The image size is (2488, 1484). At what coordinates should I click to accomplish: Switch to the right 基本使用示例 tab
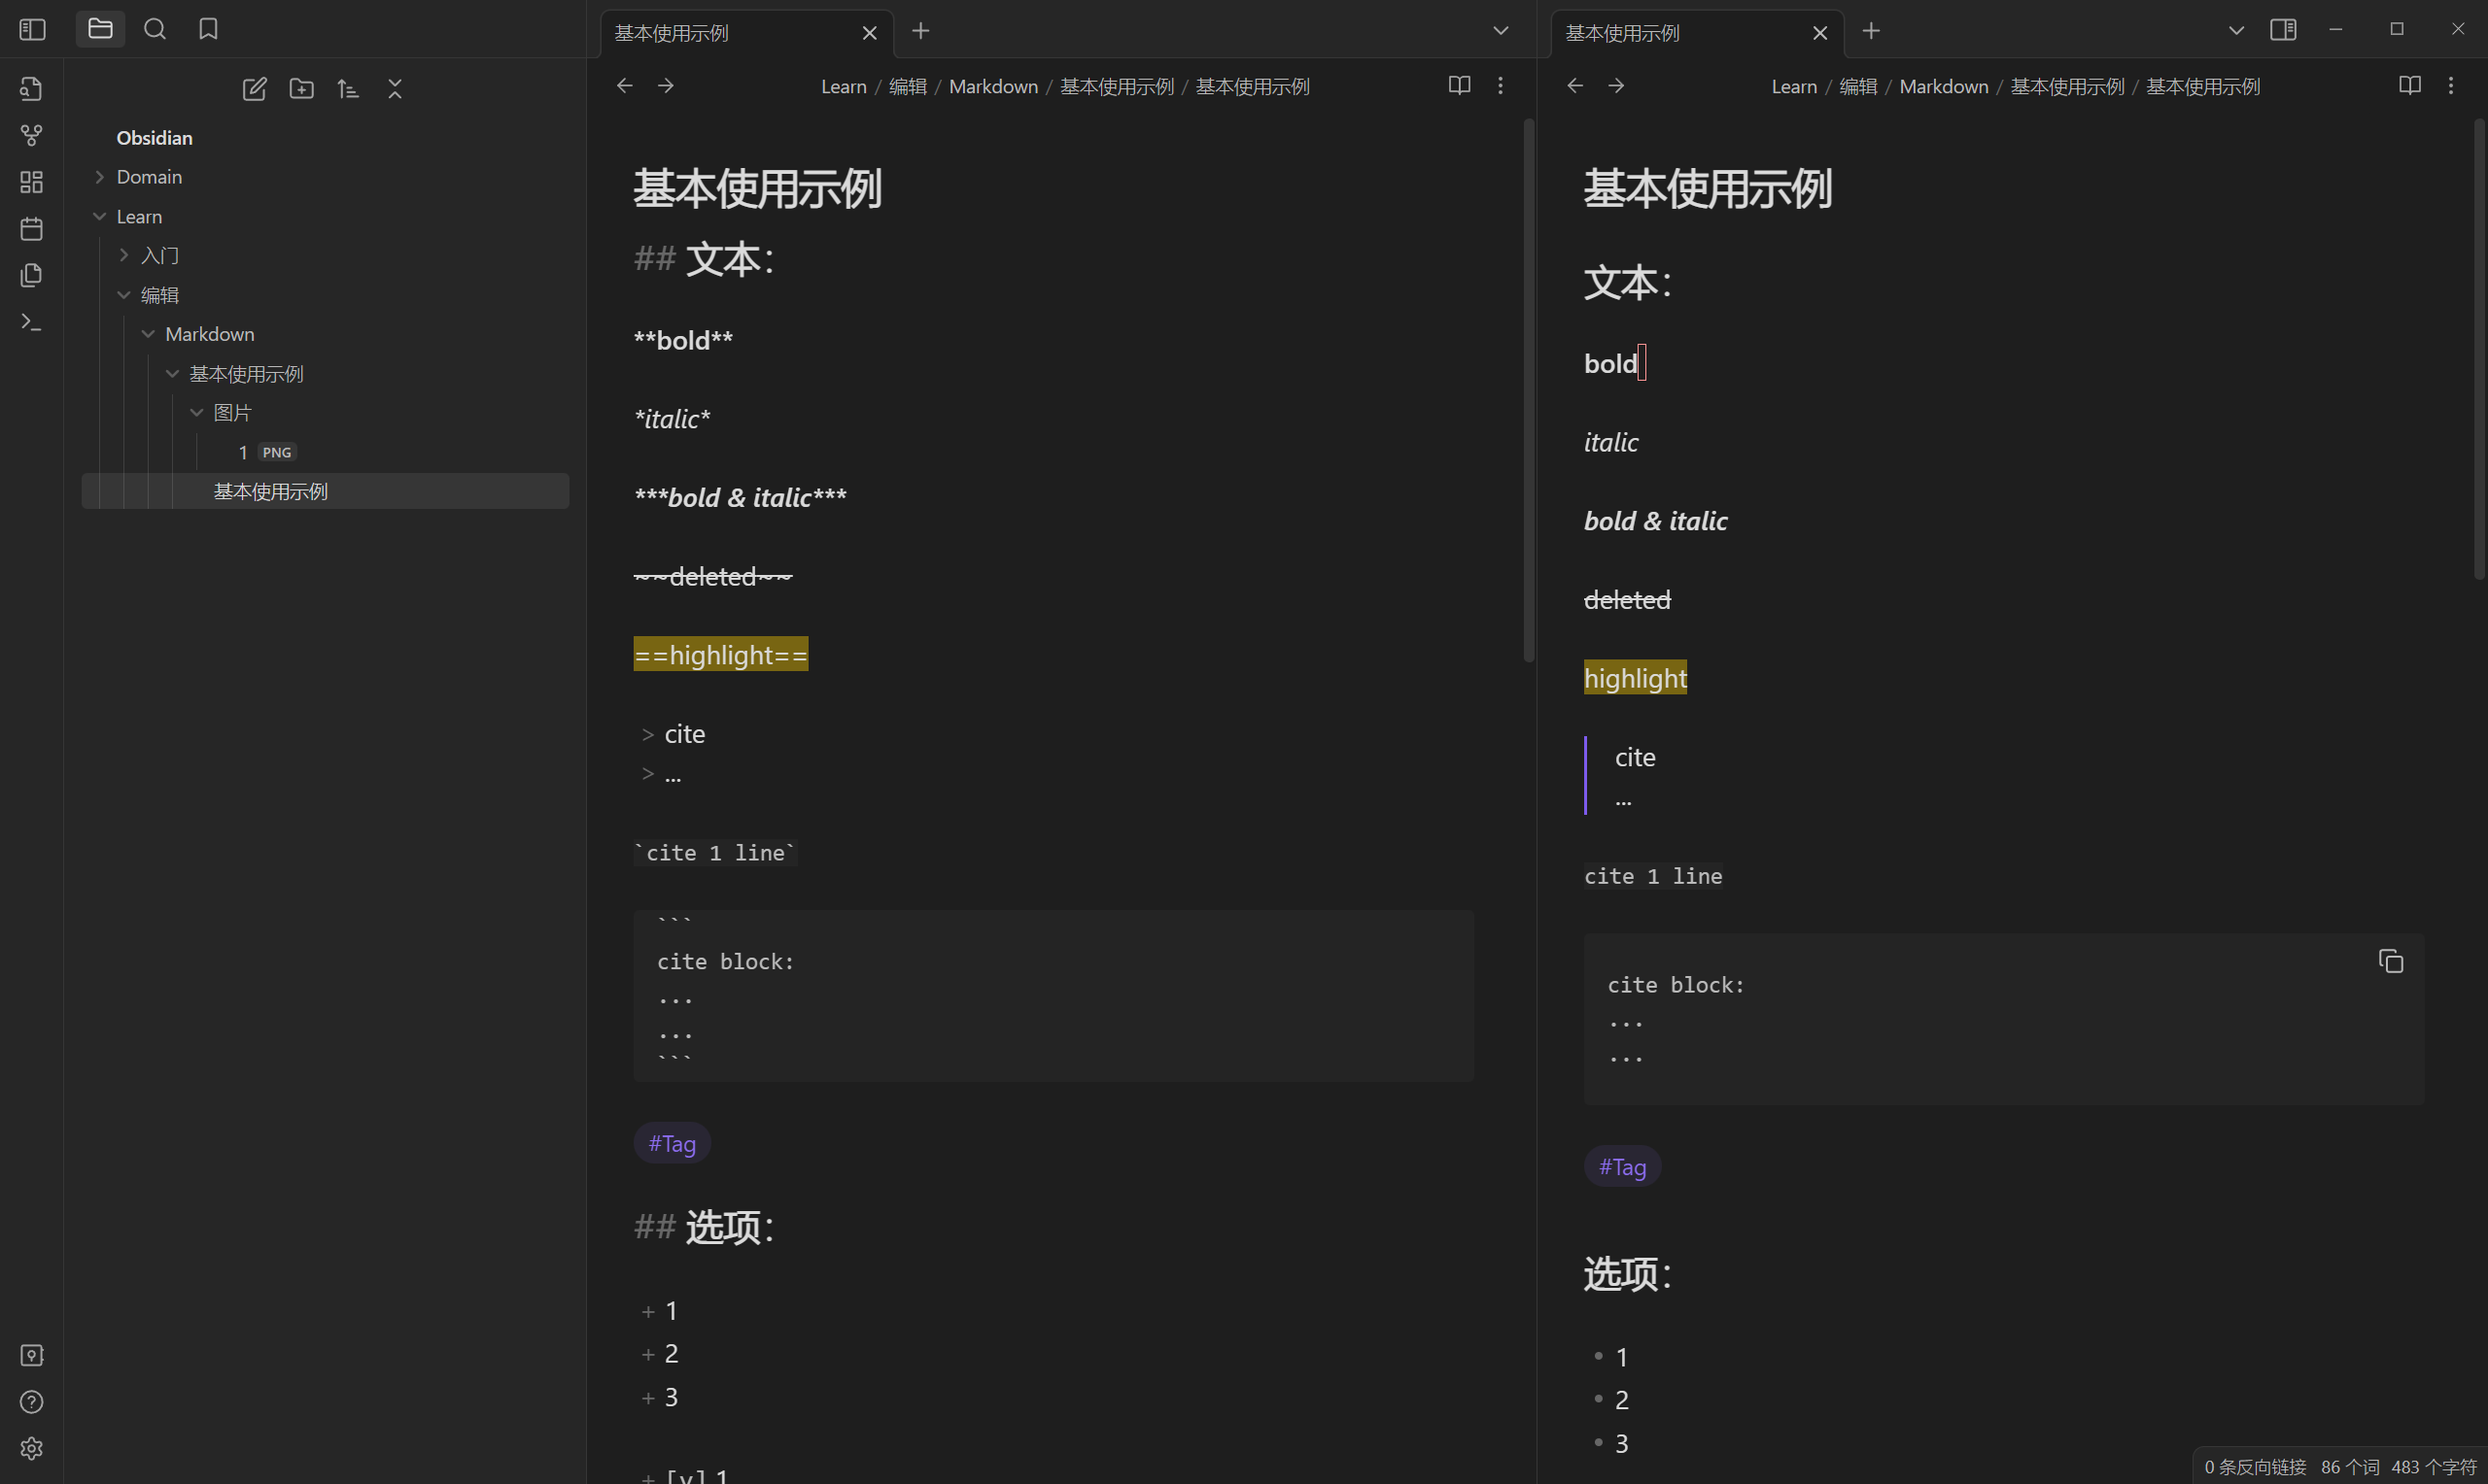click(x=1623, y=32)
